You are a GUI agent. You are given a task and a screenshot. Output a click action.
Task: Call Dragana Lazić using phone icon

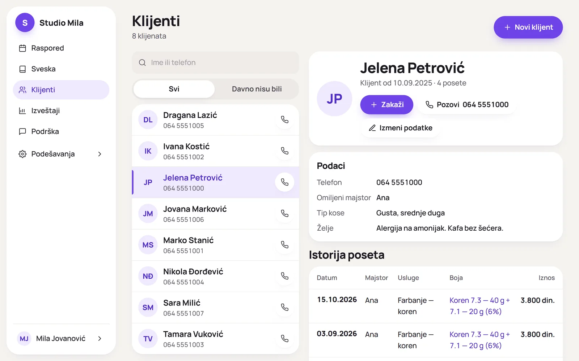[x=285, y=119]
